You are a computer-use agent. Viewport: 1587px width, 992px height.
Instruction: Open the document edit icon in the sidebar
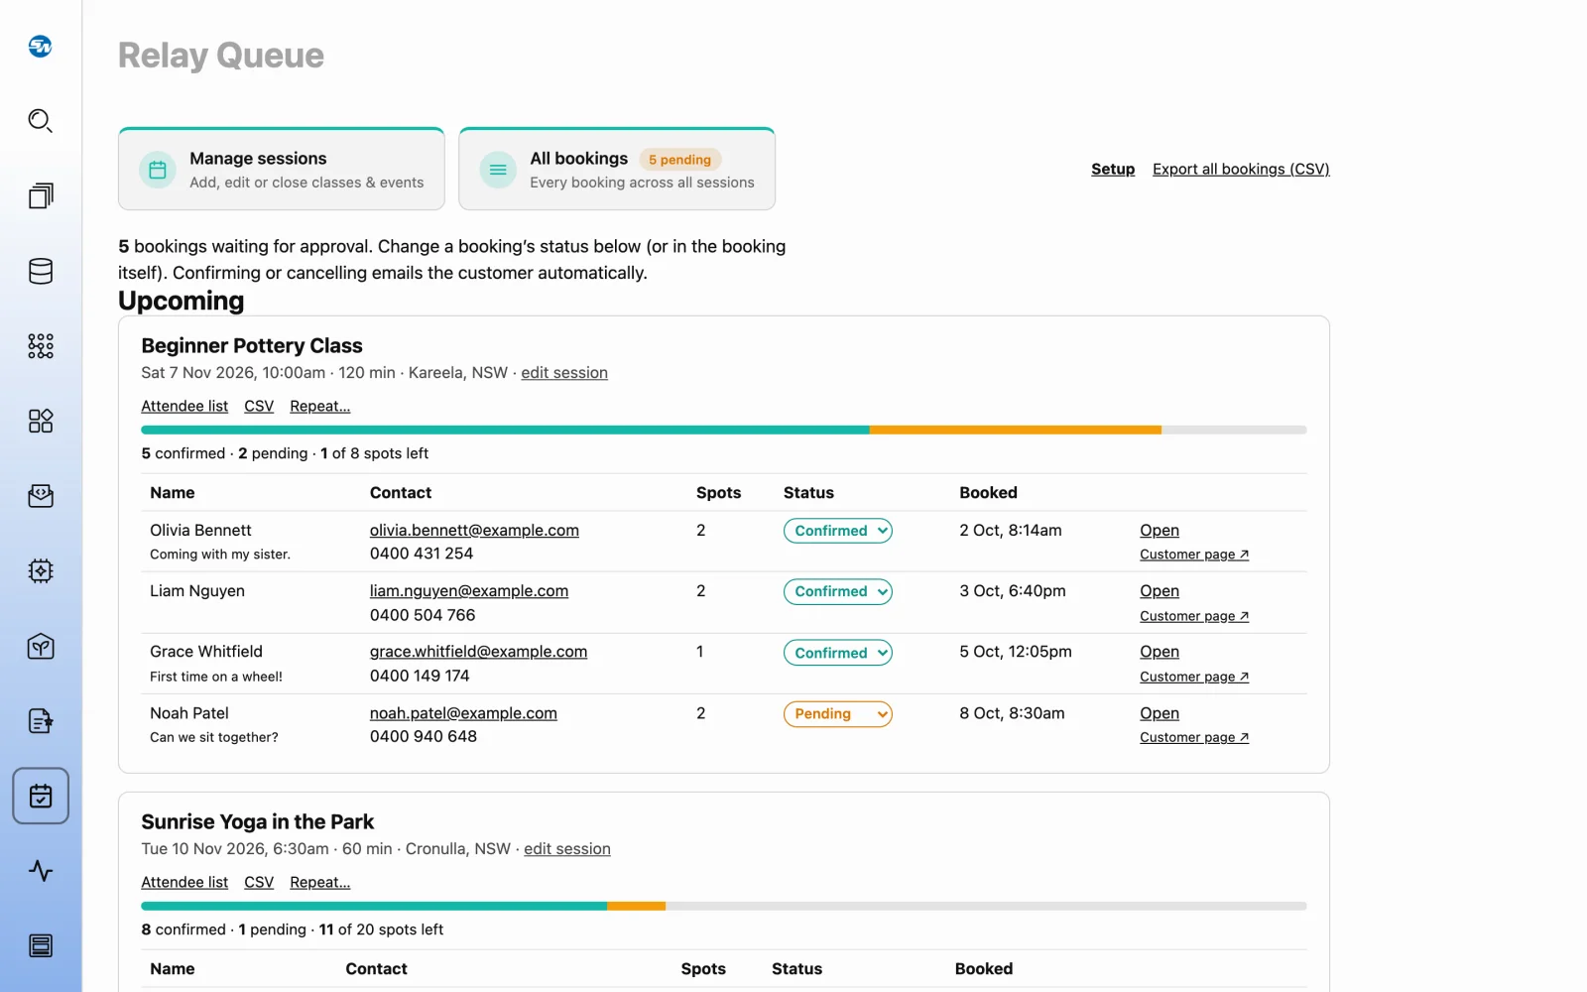41,721
